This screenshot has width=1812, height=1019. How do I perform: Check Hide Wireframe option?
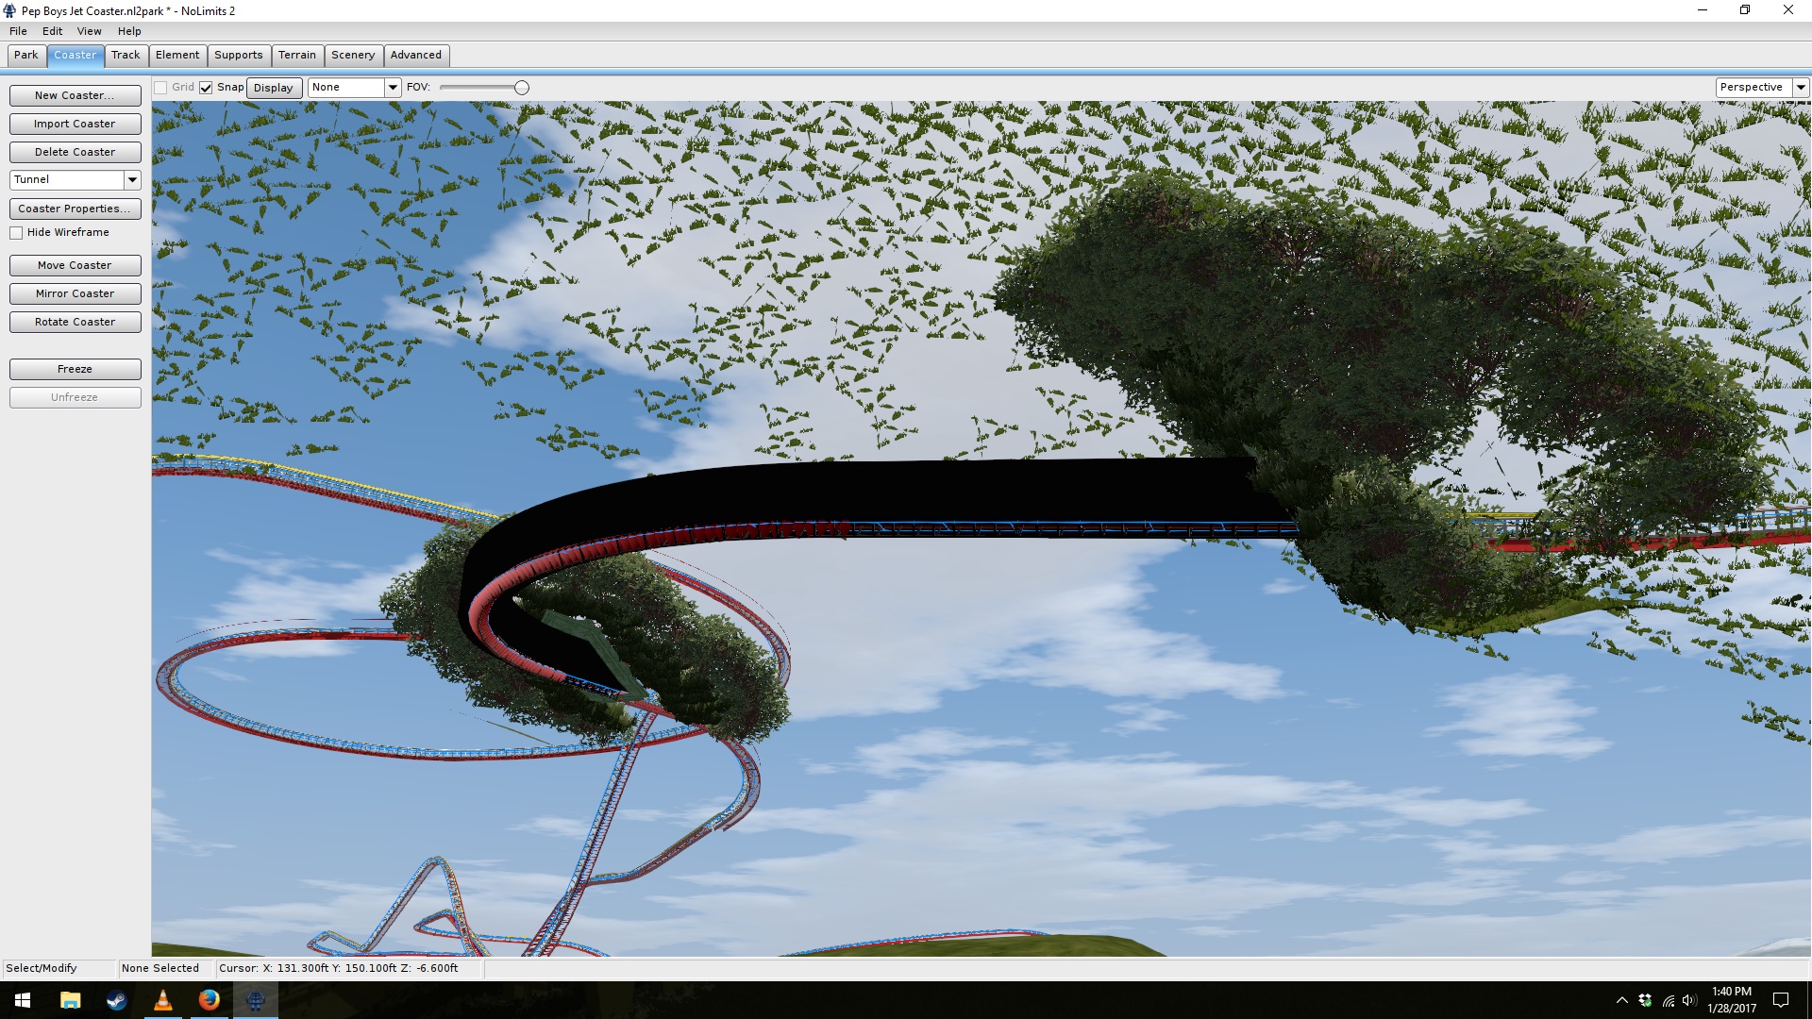coord(16,233)
